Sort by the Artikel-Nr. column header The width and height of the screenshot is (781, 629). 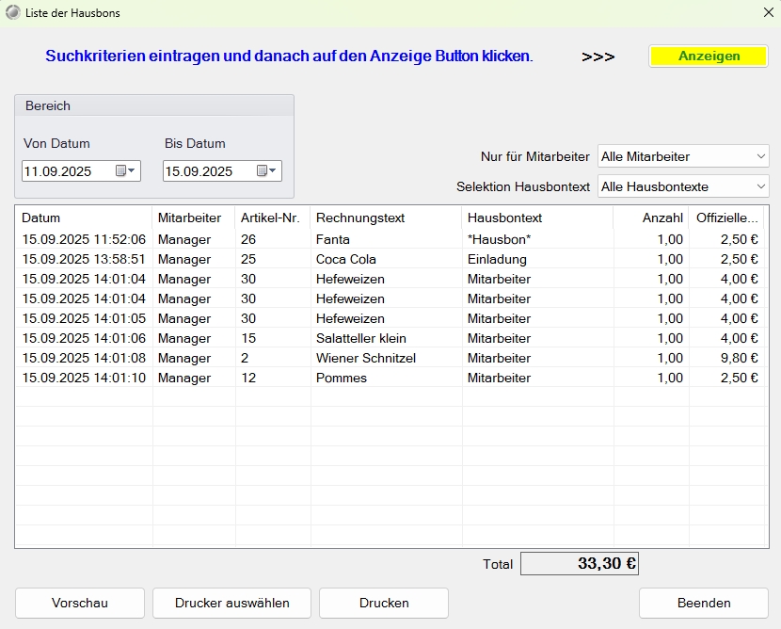click(273, 218)
